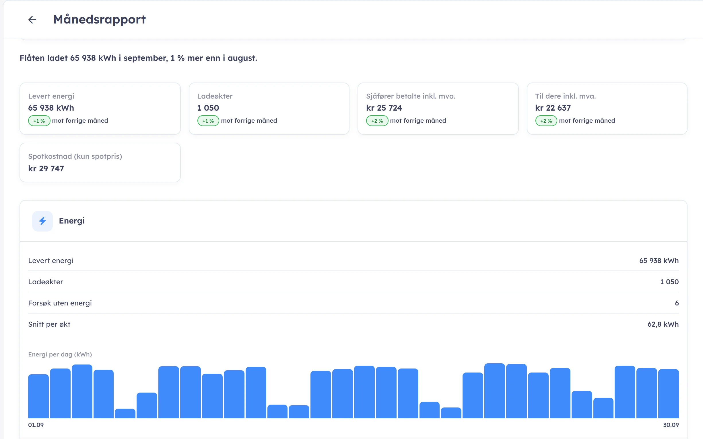Click the 62,8 kWh average value
703x439 pixels.
click(663, 324)
